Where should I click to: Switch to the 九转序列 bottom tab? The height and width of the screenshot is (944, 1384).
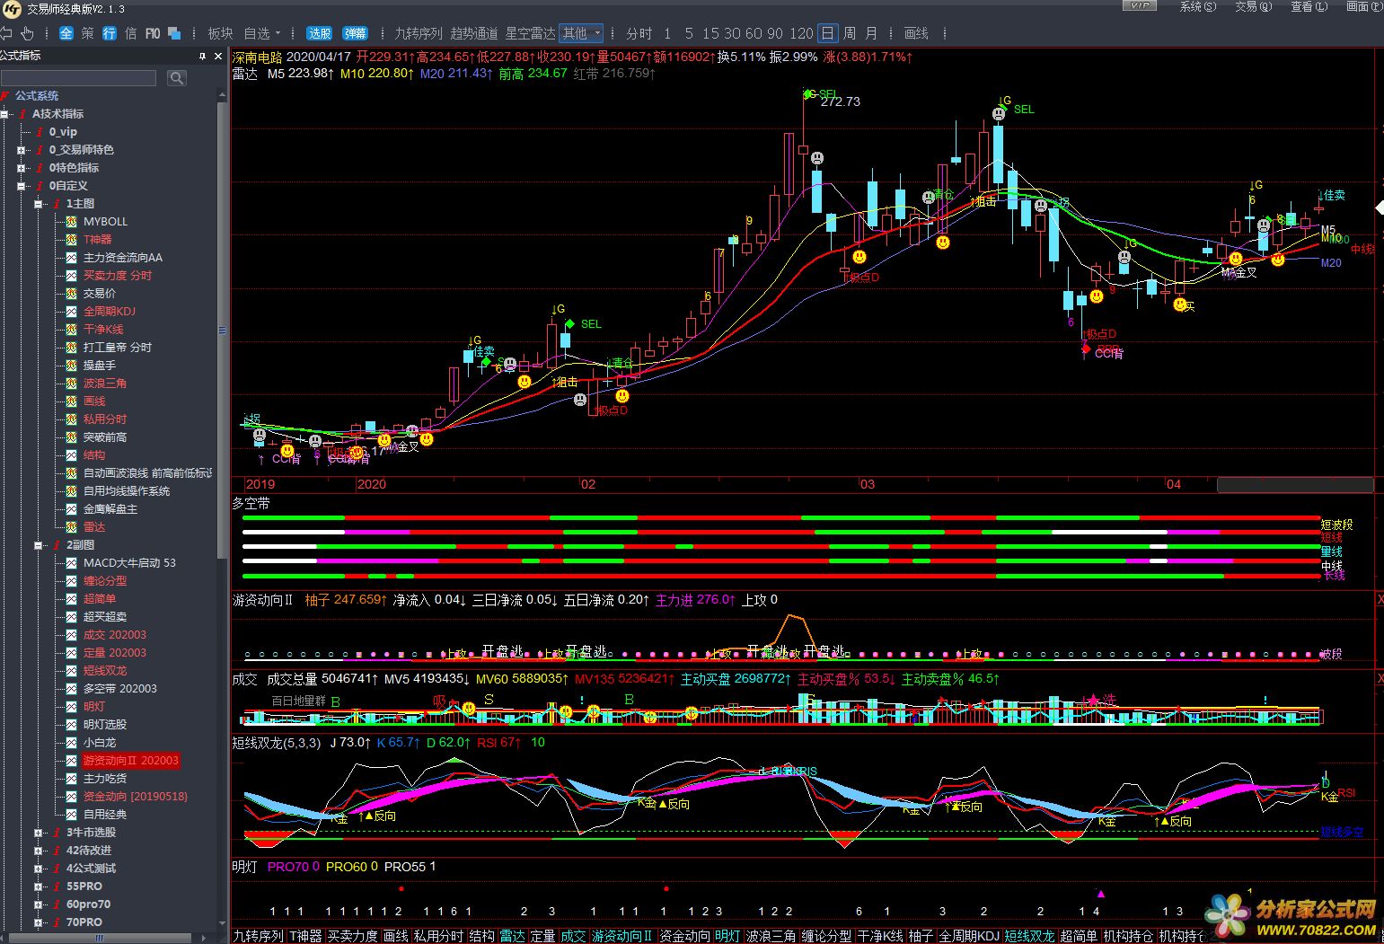coord(259,936)
